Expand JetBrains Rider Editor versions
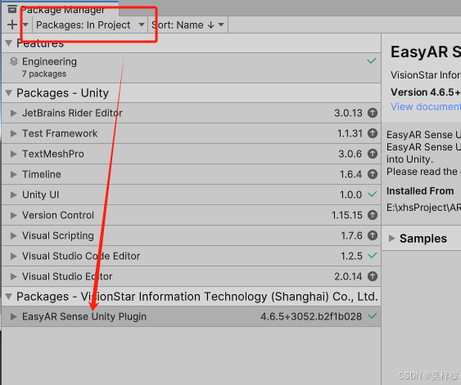The width and height of the screenshot is (461, 385). tap(14, 113)
